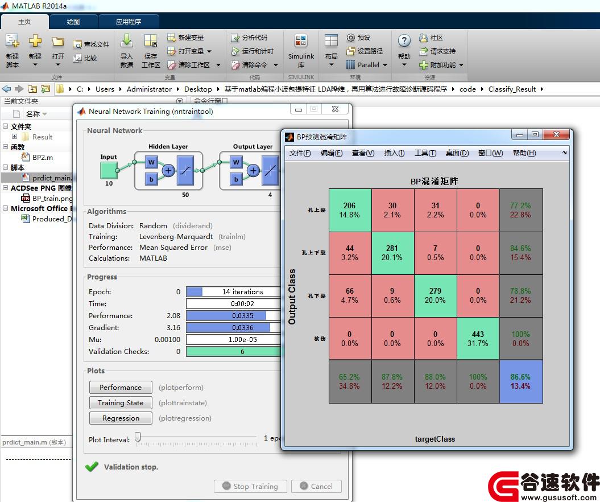600x502 pixels.
Task: Open 插入(I) menu in confusion matrix window
Action: pyautogui.click(x=394, y=153)
